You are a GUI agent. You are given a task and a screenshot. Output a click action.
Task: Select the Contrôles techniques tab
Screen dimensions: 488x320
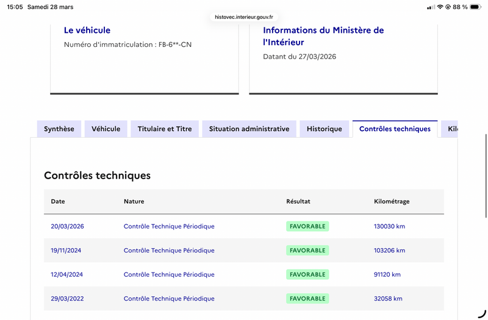pyautogui.click(x=395, y=129)
